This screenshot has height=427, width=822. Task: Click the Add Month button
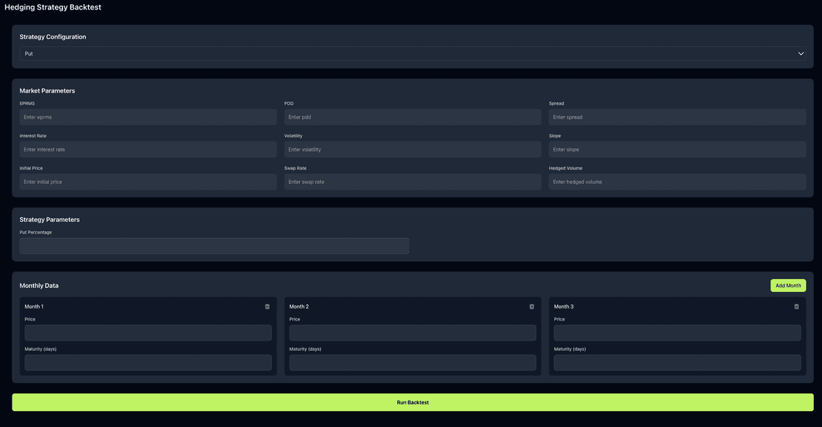tap(788, 285)
